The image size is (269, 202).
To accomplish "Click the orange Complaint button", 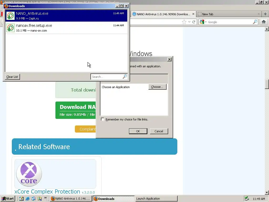I will (85, 129).
